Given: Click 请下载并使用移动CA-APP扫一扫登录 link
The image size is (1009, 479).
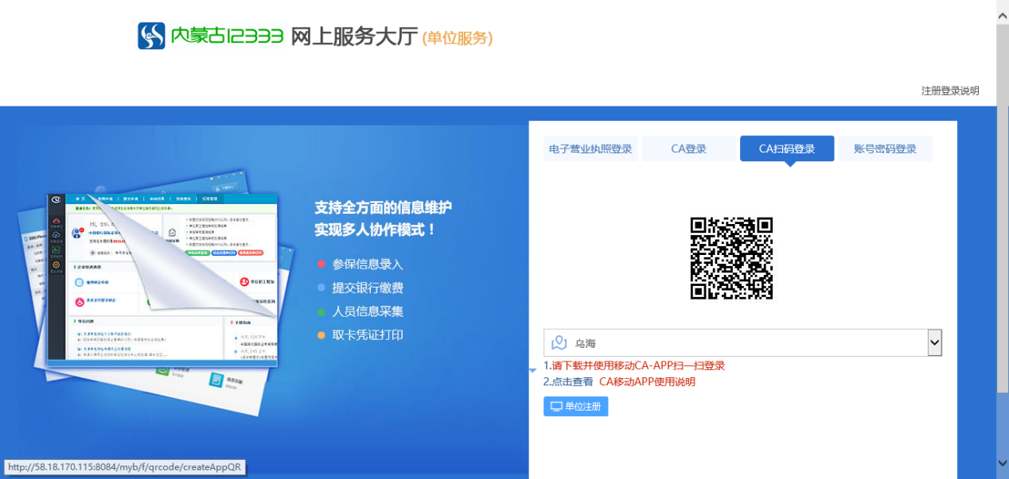Looking at the screenshot, I should coord(638,365).
